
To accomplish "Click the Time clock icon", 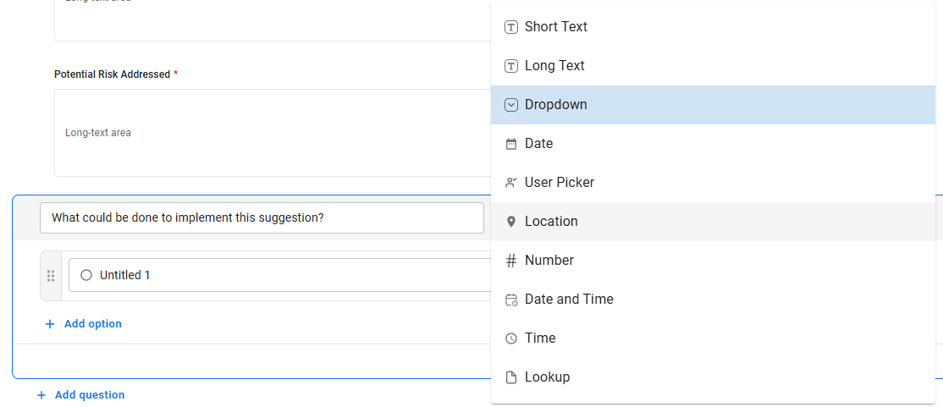I will coord(510,338).
